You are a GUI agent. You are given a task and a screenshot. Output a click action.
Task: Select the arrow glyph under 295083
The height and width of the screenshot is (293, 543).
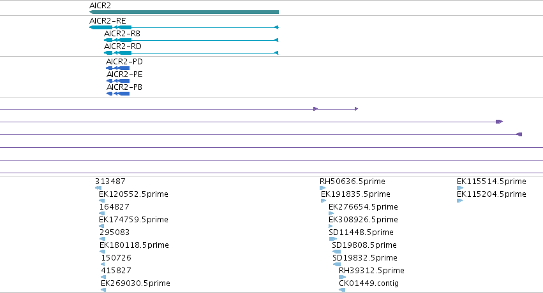click(102, 239)
